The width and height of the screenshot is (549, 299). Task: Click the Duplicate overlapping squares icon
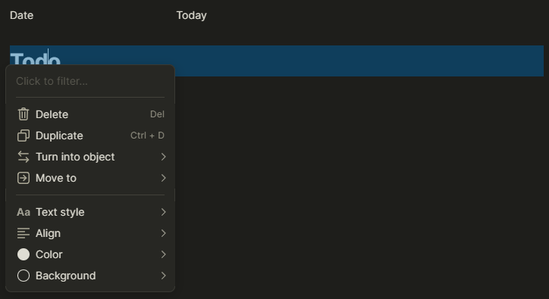point(24,135)
